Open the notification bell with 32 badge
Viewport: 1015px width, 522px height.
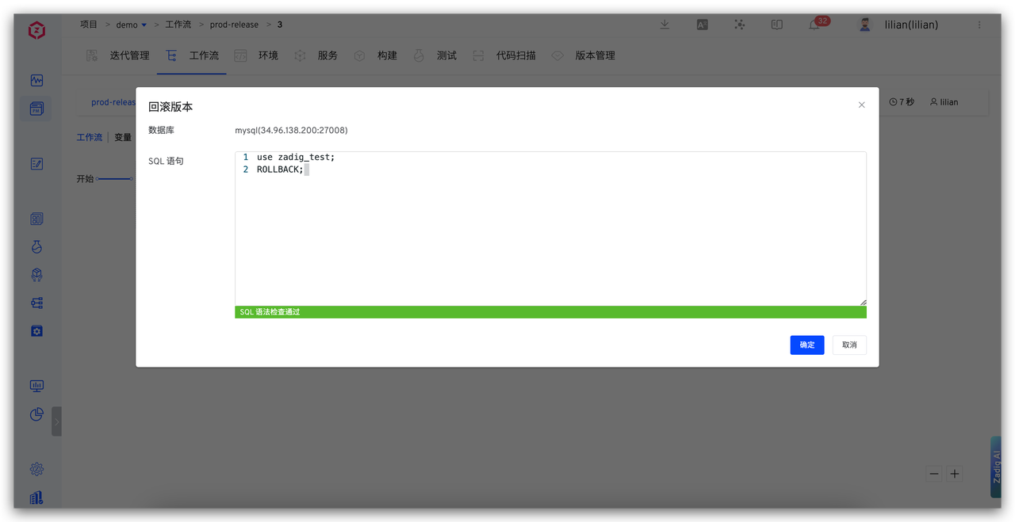tap(814, 25)
